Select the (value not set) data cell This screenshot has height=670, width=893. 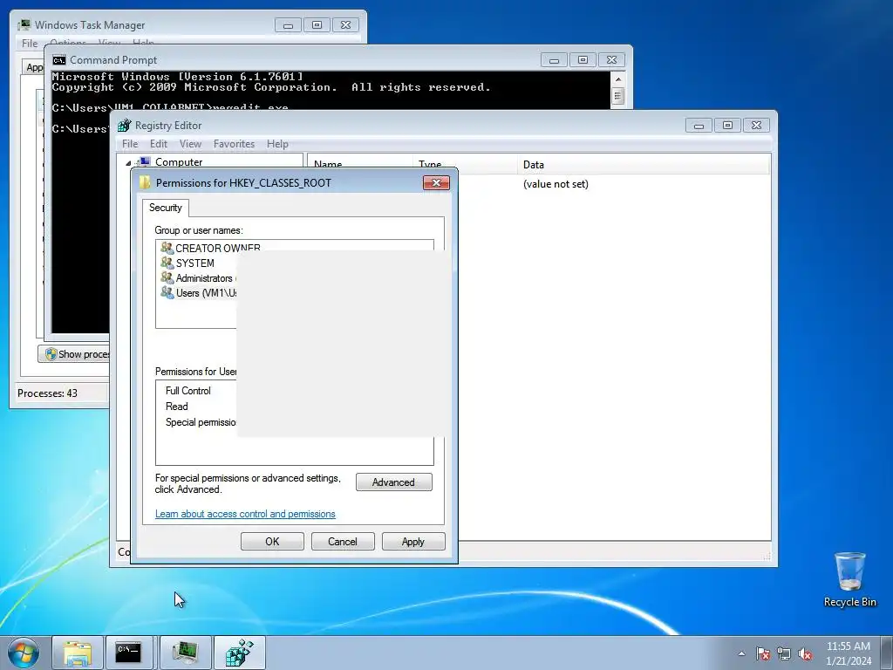[x=556, y=184]
